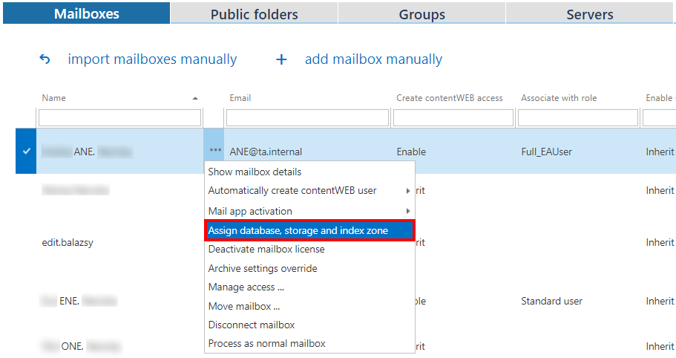This screenshot has height=358, width=676.
Task: Click the import mailboxes back-arrow icon
Action: tap(45, 59)
